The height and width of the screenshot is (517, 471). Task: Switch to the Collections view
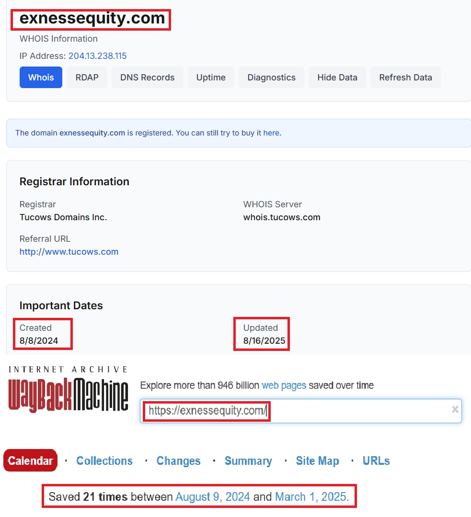pos(104,461)
